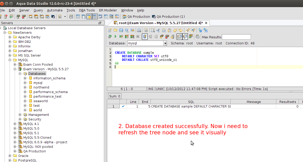The height and width of the screenshot is (162, 303).
Task: Restore the Servers panel with its corner button
Action: tap(100, 23)
